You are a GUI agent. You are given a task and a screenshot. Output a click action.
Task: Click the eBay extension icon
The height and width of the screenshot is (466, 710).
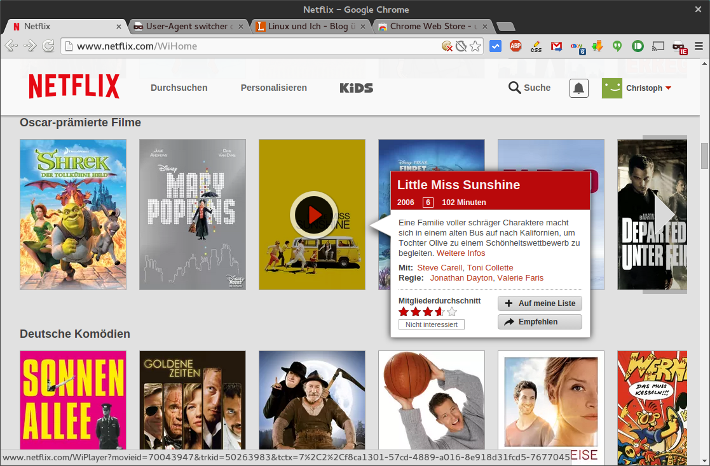(x=577, y=46)
